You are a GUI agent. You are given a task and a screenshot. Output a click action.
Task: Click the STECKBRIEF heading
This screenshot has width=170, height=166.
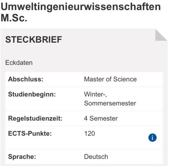click(34, 40)
